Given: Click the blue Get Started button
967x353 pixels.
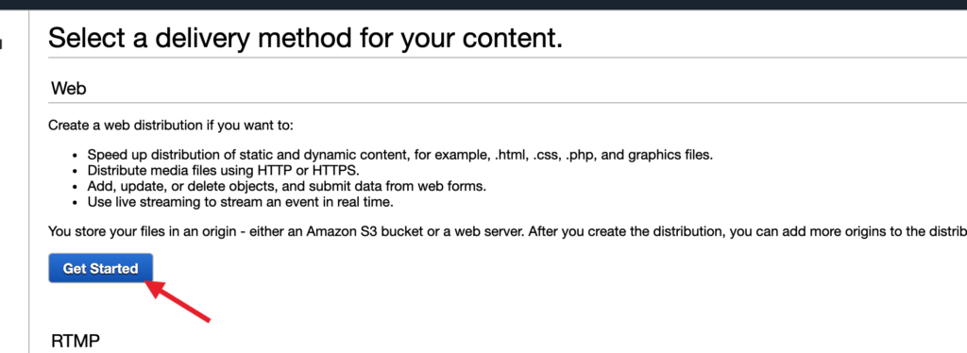Looking at the screenshot, I should tap(100, 269).
